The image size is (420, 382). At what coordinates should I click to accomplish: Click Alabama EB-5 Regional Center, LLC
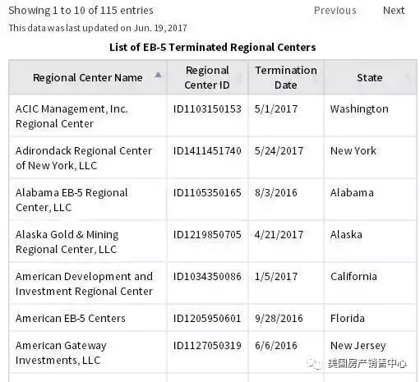click(x=72, y=200)
